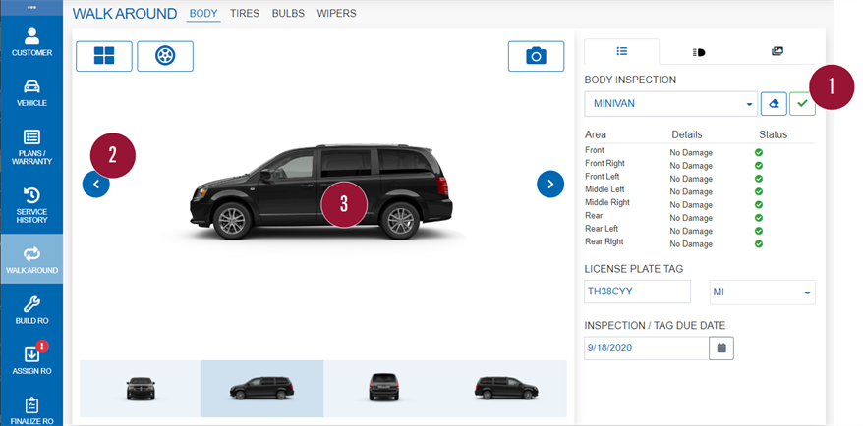Viewport: 863px width, 426px height.
Task: Click the large minivan side image
Action: click(321, 191)
